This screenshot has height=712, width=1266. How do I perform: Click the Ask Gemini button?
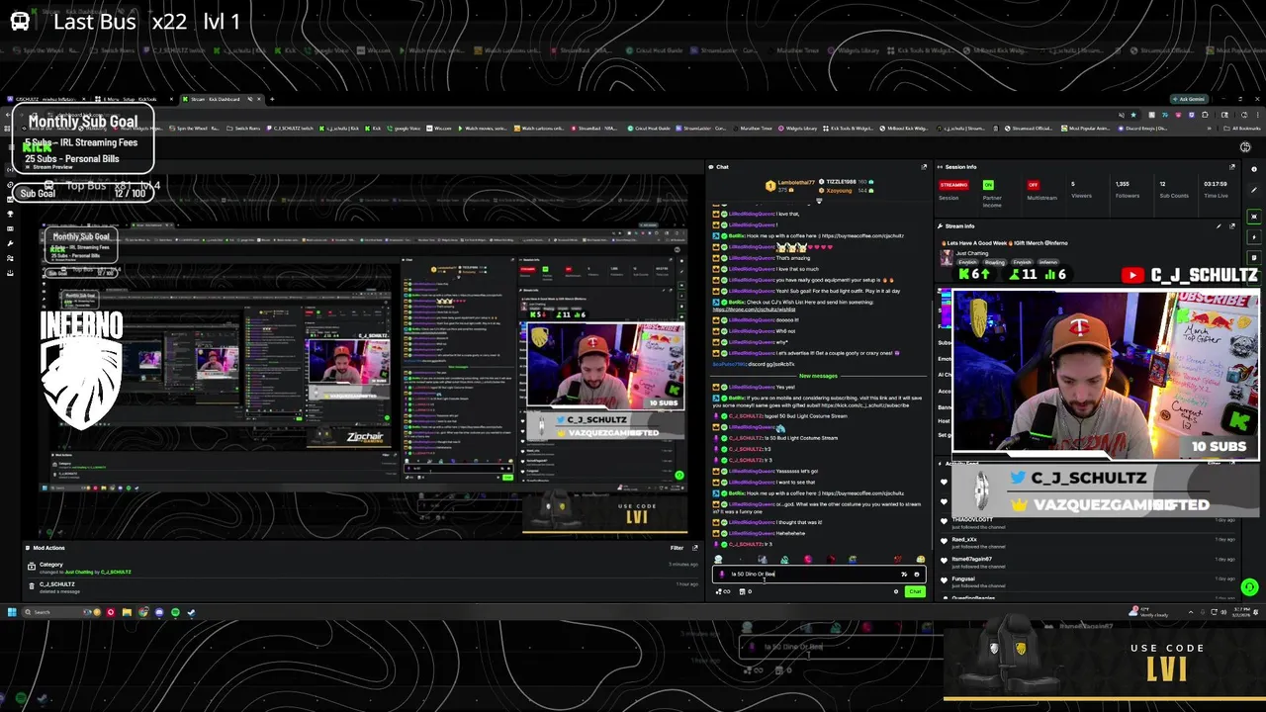1190,99
